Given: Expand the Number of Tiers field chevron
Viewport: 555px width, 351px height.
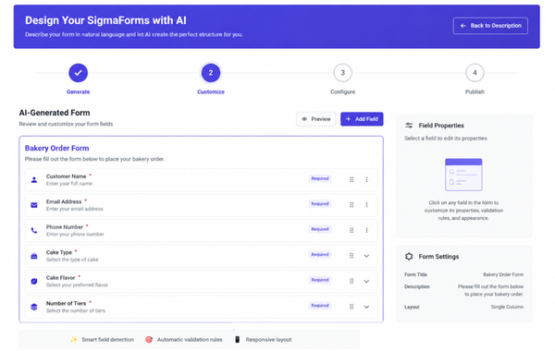Looking at the screenshot, I should point(366,307).
